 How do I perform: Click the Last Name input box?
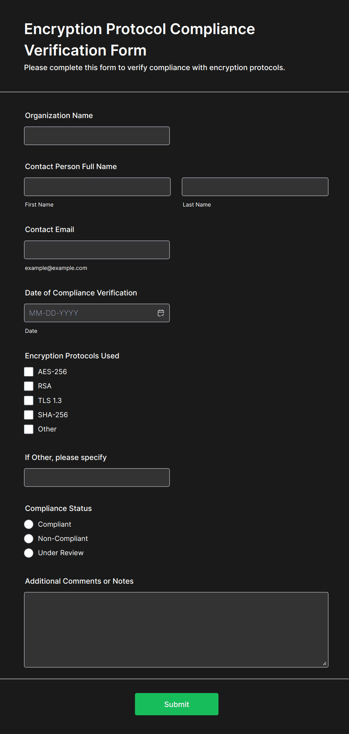(255, 187)
